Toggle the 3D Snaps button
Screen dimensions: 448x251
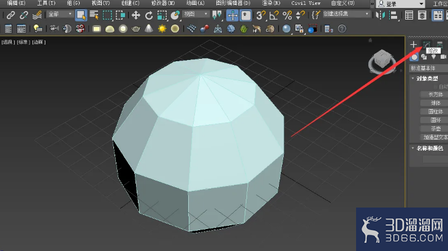pyautogui.click(x=260, y=15)
